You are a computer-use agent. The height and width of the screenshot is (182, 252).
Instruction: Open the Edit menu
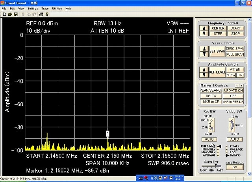pos(12,9)
